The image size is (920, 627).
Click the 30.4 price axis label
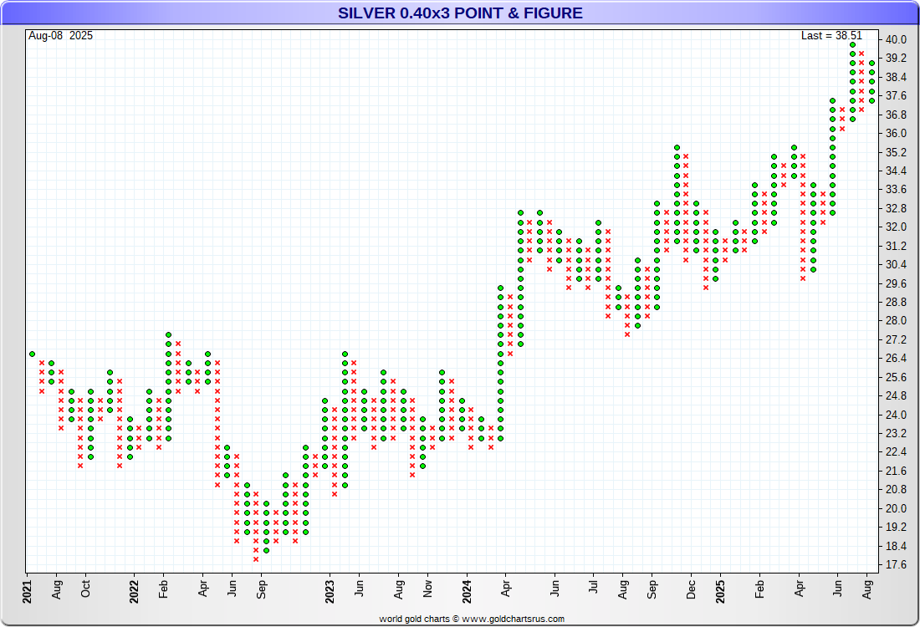pyautogui.click(x=896, y=264)
